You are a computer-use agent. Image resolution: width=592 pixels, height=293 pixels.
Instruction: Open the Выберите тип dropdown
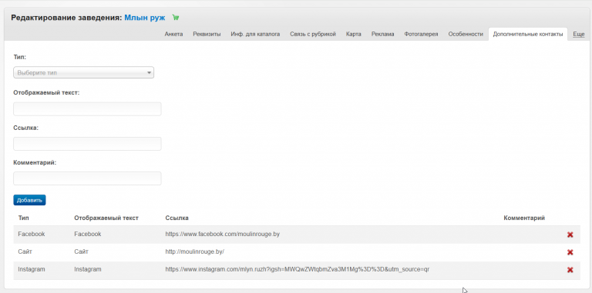tap(83, 73)
